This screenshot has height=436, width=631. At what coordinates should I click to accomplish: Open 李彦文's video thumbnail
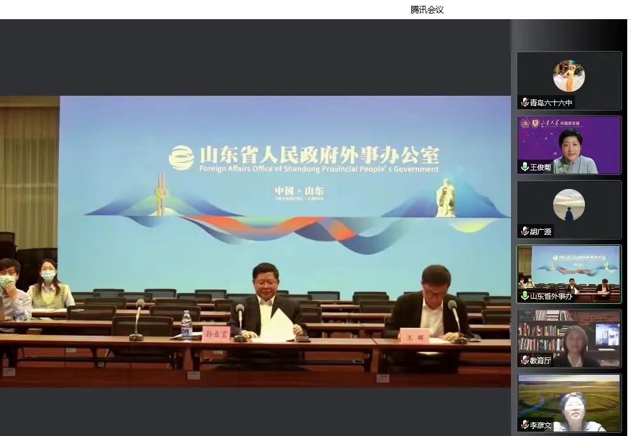(x=569, y=403)
